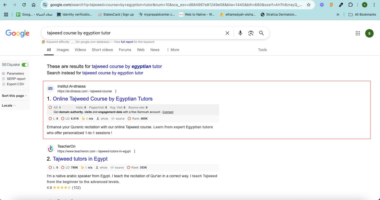
Task: Switch to the Images tab
Action: (63, 50)
